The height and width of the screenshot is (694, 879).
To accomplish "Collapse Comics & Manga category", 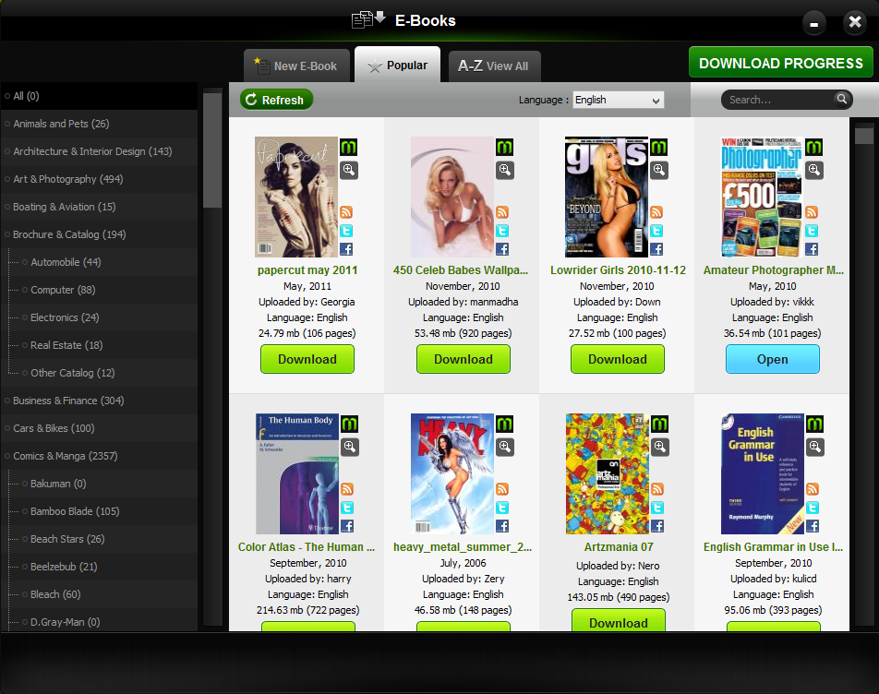I will (99, 456).
